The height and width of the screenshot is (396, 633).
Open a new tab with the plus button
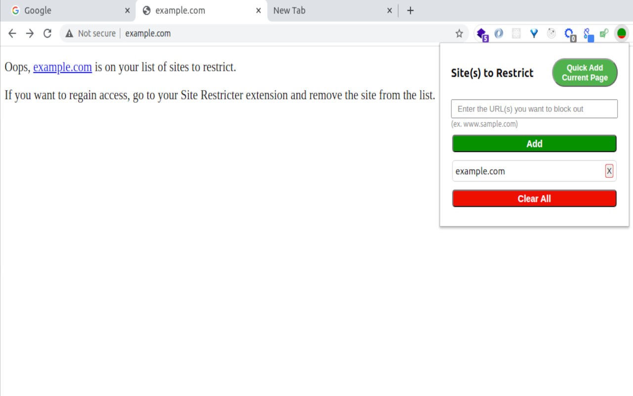pos(410,10)
